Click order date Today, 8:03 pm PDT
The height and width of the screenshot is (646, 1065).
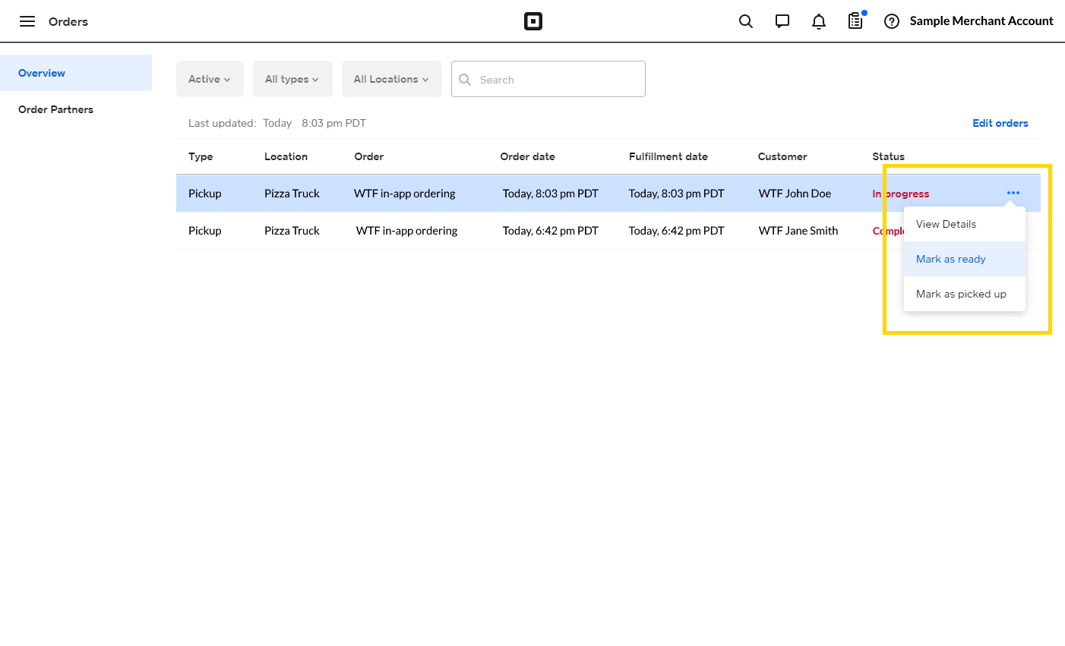coord(550,194)
